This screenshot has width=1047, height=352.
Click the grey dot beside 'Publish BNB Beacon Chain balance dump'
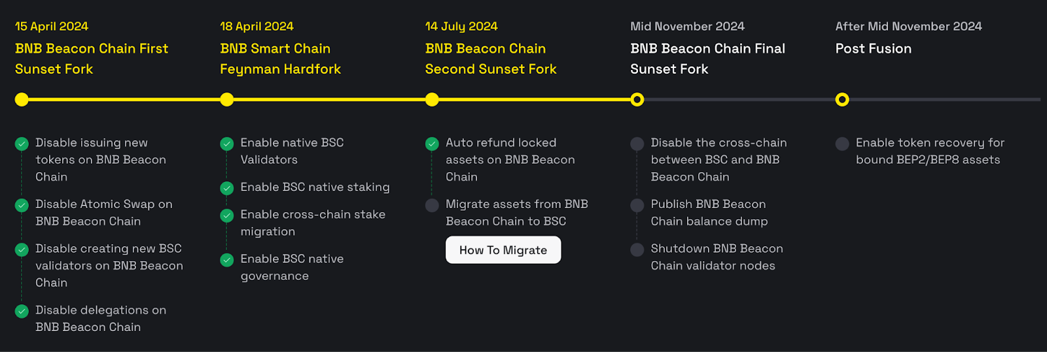pyautogui.click(x=637, y=205)
